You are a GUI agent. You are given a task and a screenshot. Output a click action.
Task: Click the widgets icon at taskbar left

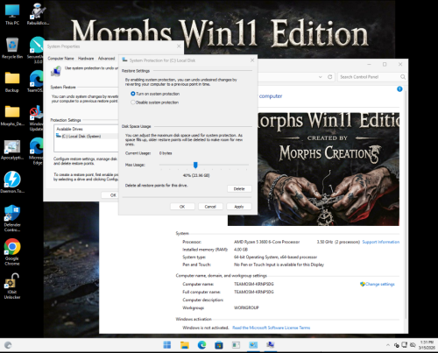pyautogui.click(x=8, y=345)
